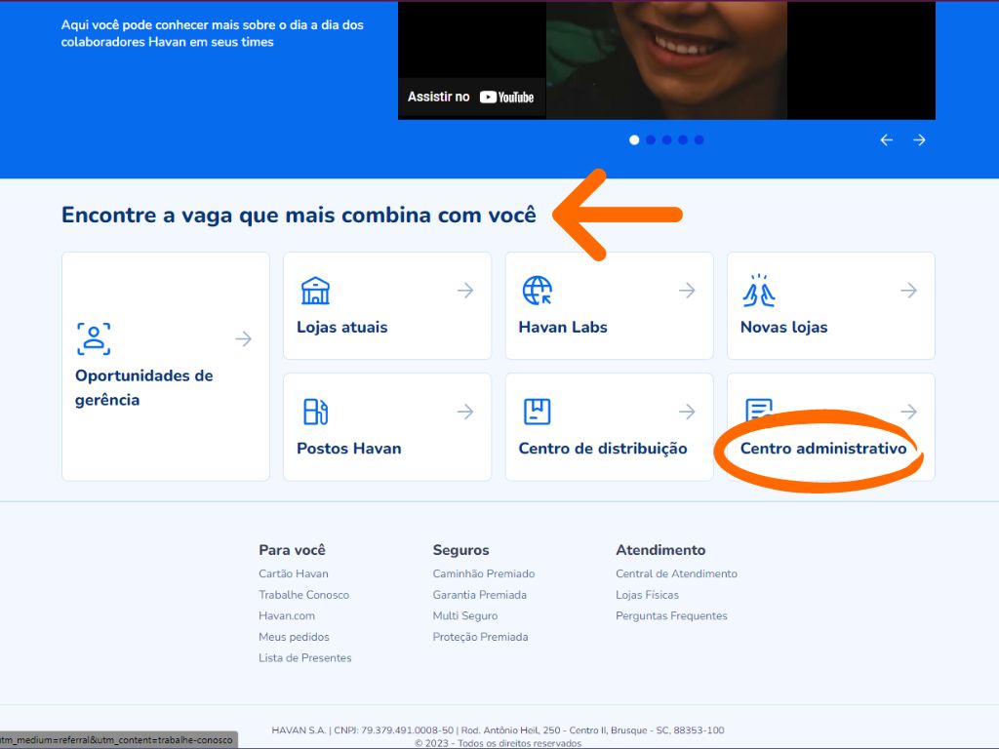Click the text about colaboradores Havan
The image size is (999, 749).
pyautogui.click(x=212, y=33)
